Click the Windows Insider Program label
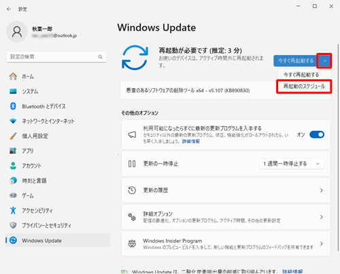Viewport: 340px width, 274px height. [173, 241]
